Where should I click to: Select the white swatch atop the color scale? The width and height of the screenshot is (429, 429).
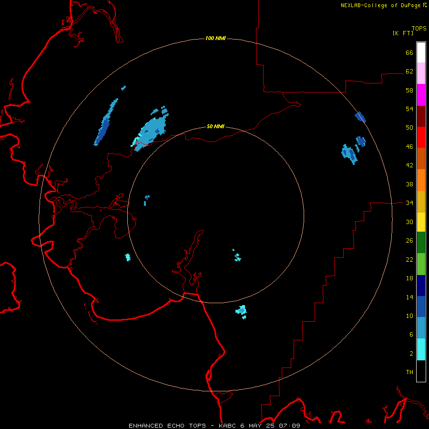[421, 52]
